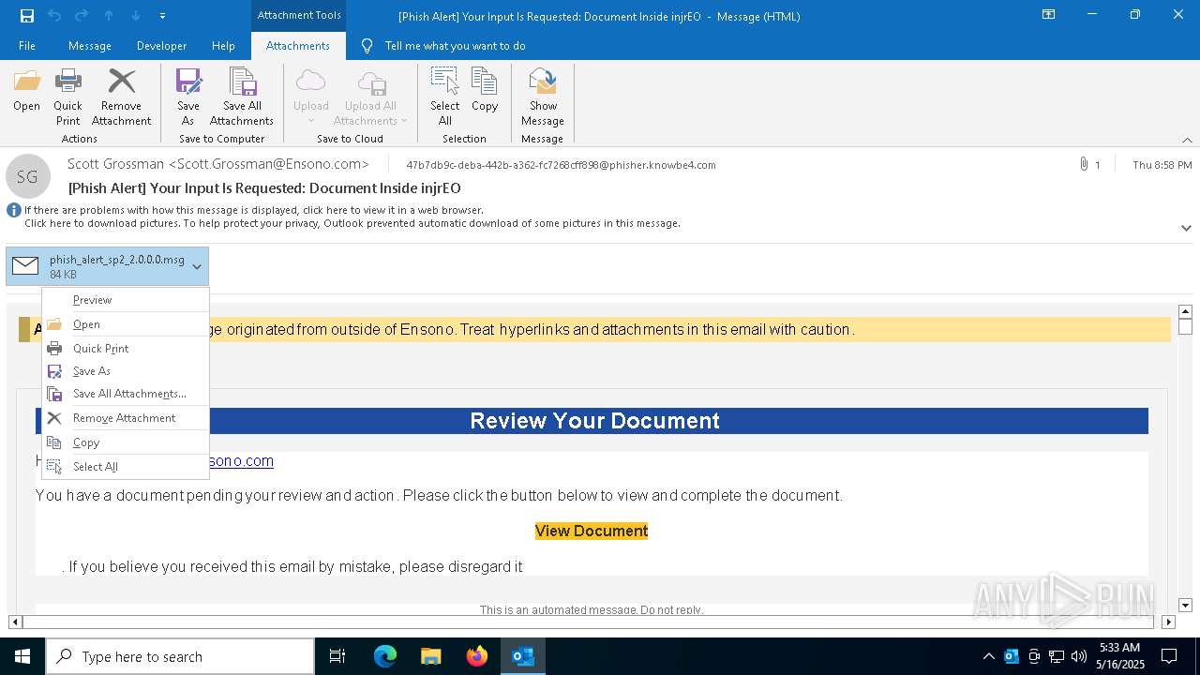Switch to the Developer ribbon tab
The image size is (1200, 675).
tap(161, 46)
